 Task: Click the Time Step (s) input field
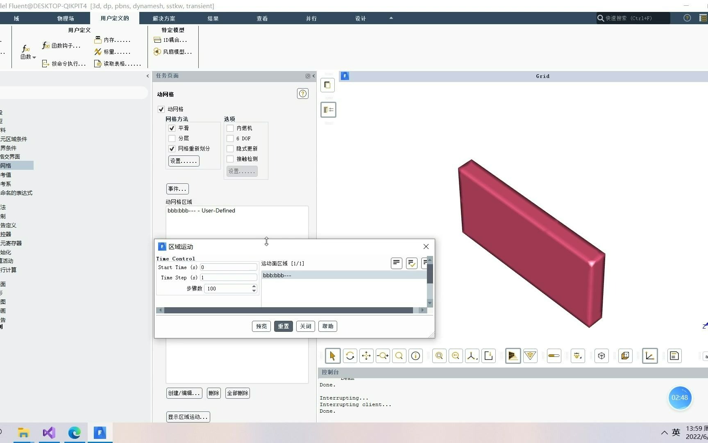coord(229,278)
